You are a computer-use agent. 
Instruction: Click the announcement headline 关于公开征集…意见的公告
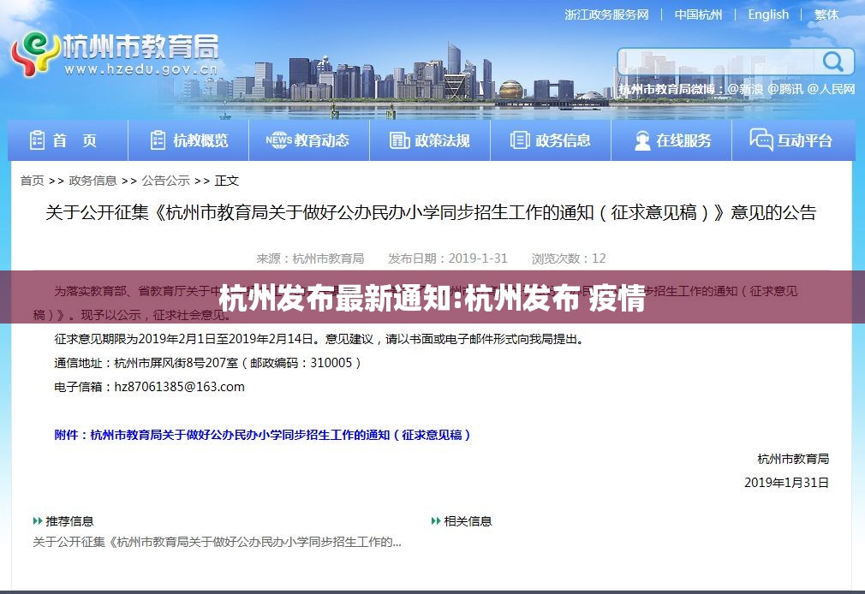tap(431, 212)
